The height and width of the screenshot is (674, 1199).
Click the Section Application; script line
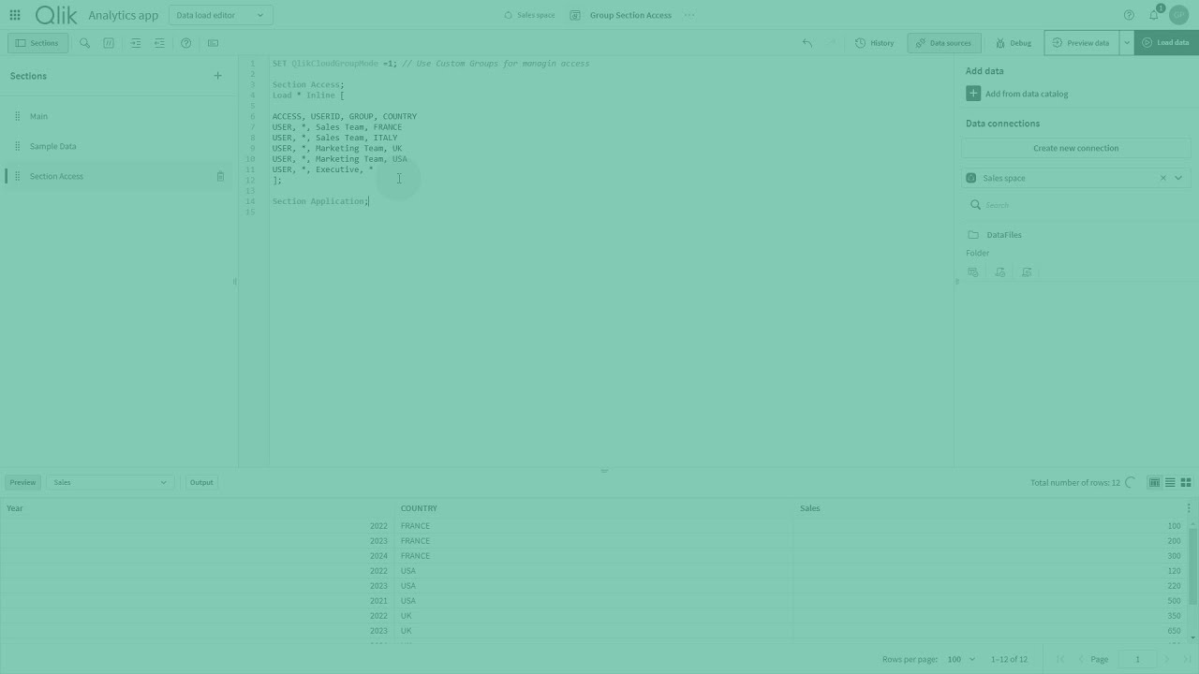tap(320, 201)
